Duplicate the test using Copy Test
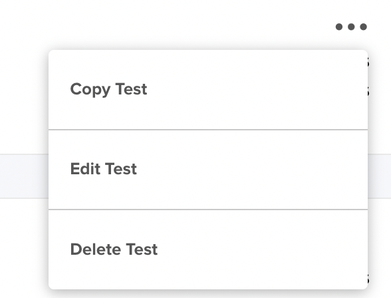 coord(208,90)
